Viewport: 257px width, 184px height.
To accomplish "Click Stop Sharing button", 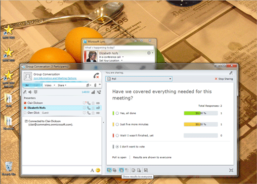I will pos(224,79).
